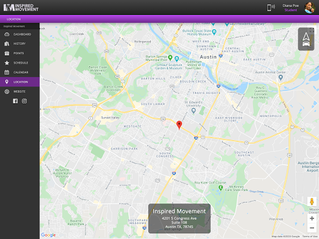This screenshot has width=319, height=239.
Task: Open the Google logo link
Action: click(x=49, y=235)
